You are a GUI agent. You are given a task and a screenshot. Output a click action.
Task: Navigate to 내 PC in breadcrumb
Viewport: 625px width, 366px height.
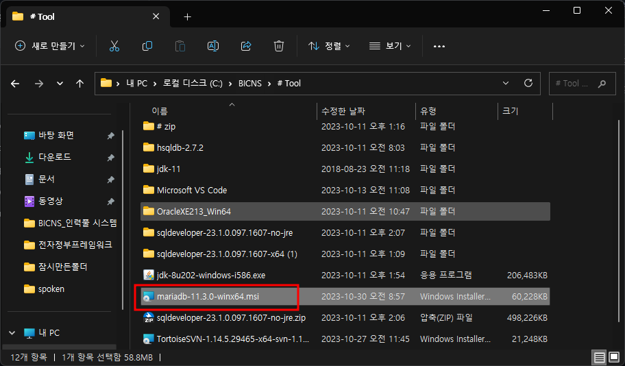[137, 84]
